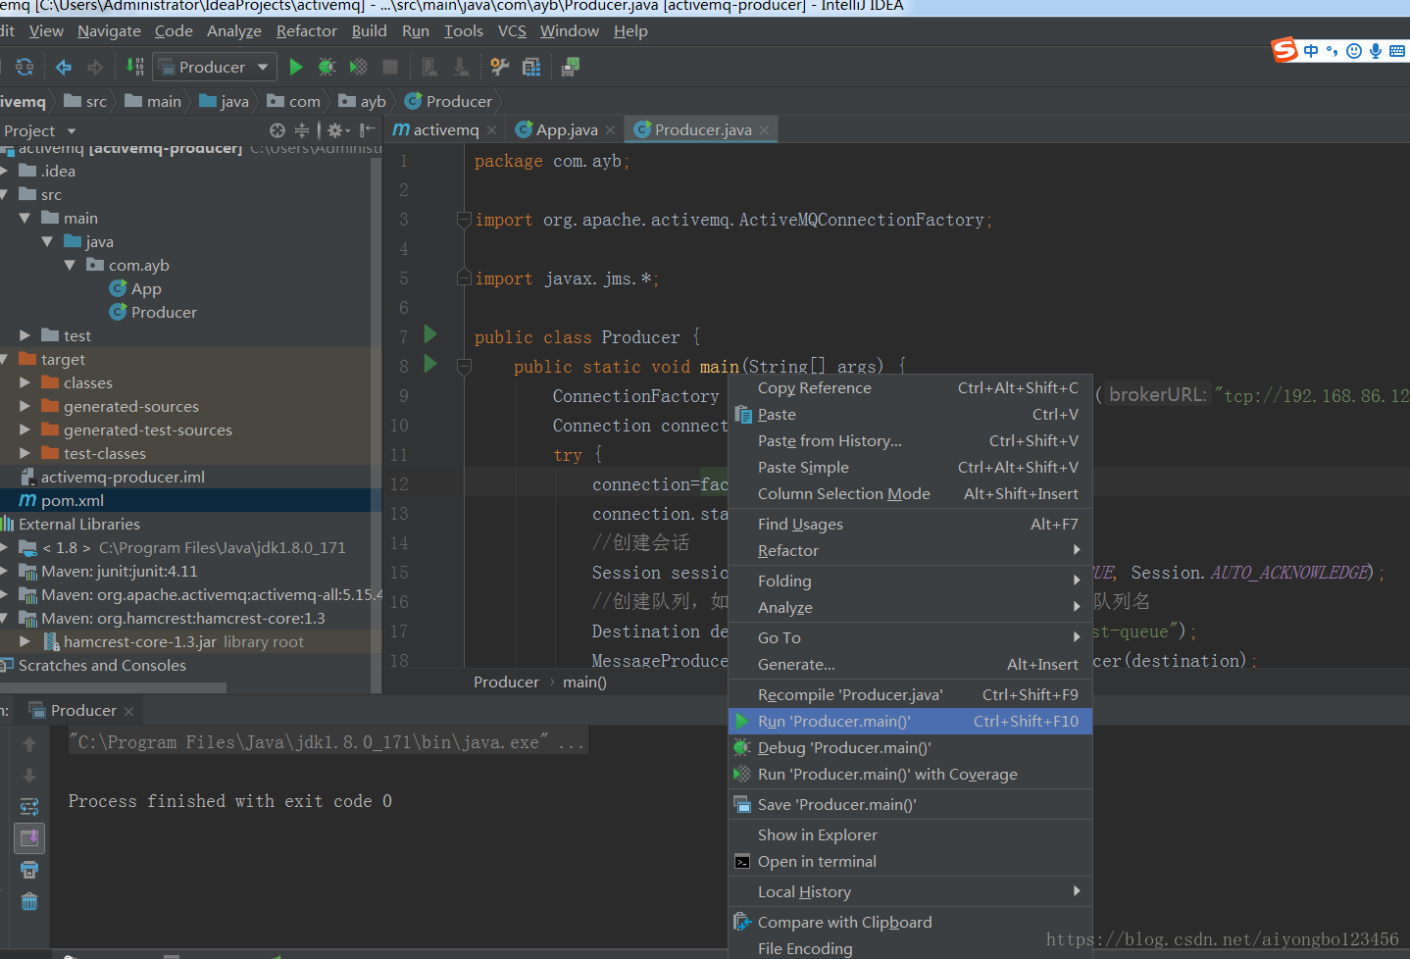Collapse the java folder in project tree

point(47,241)
